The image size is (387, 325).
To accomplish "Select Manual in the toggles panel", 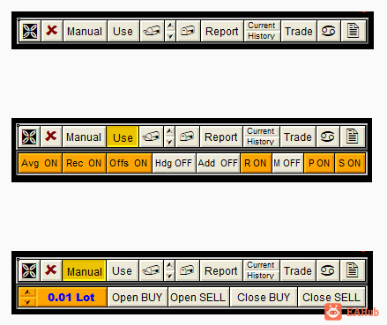I will [x=84, y=137].
